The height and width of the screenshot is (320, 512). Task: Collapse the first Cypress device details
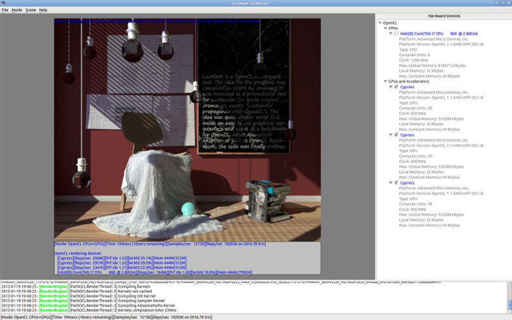click(390, 87)
